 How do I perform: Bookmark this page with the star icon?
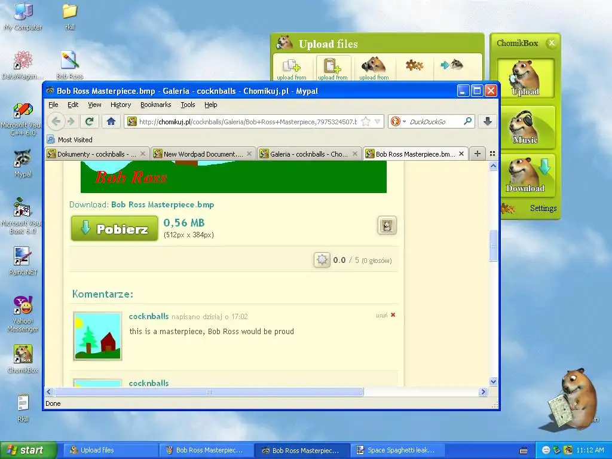[366, 121]
